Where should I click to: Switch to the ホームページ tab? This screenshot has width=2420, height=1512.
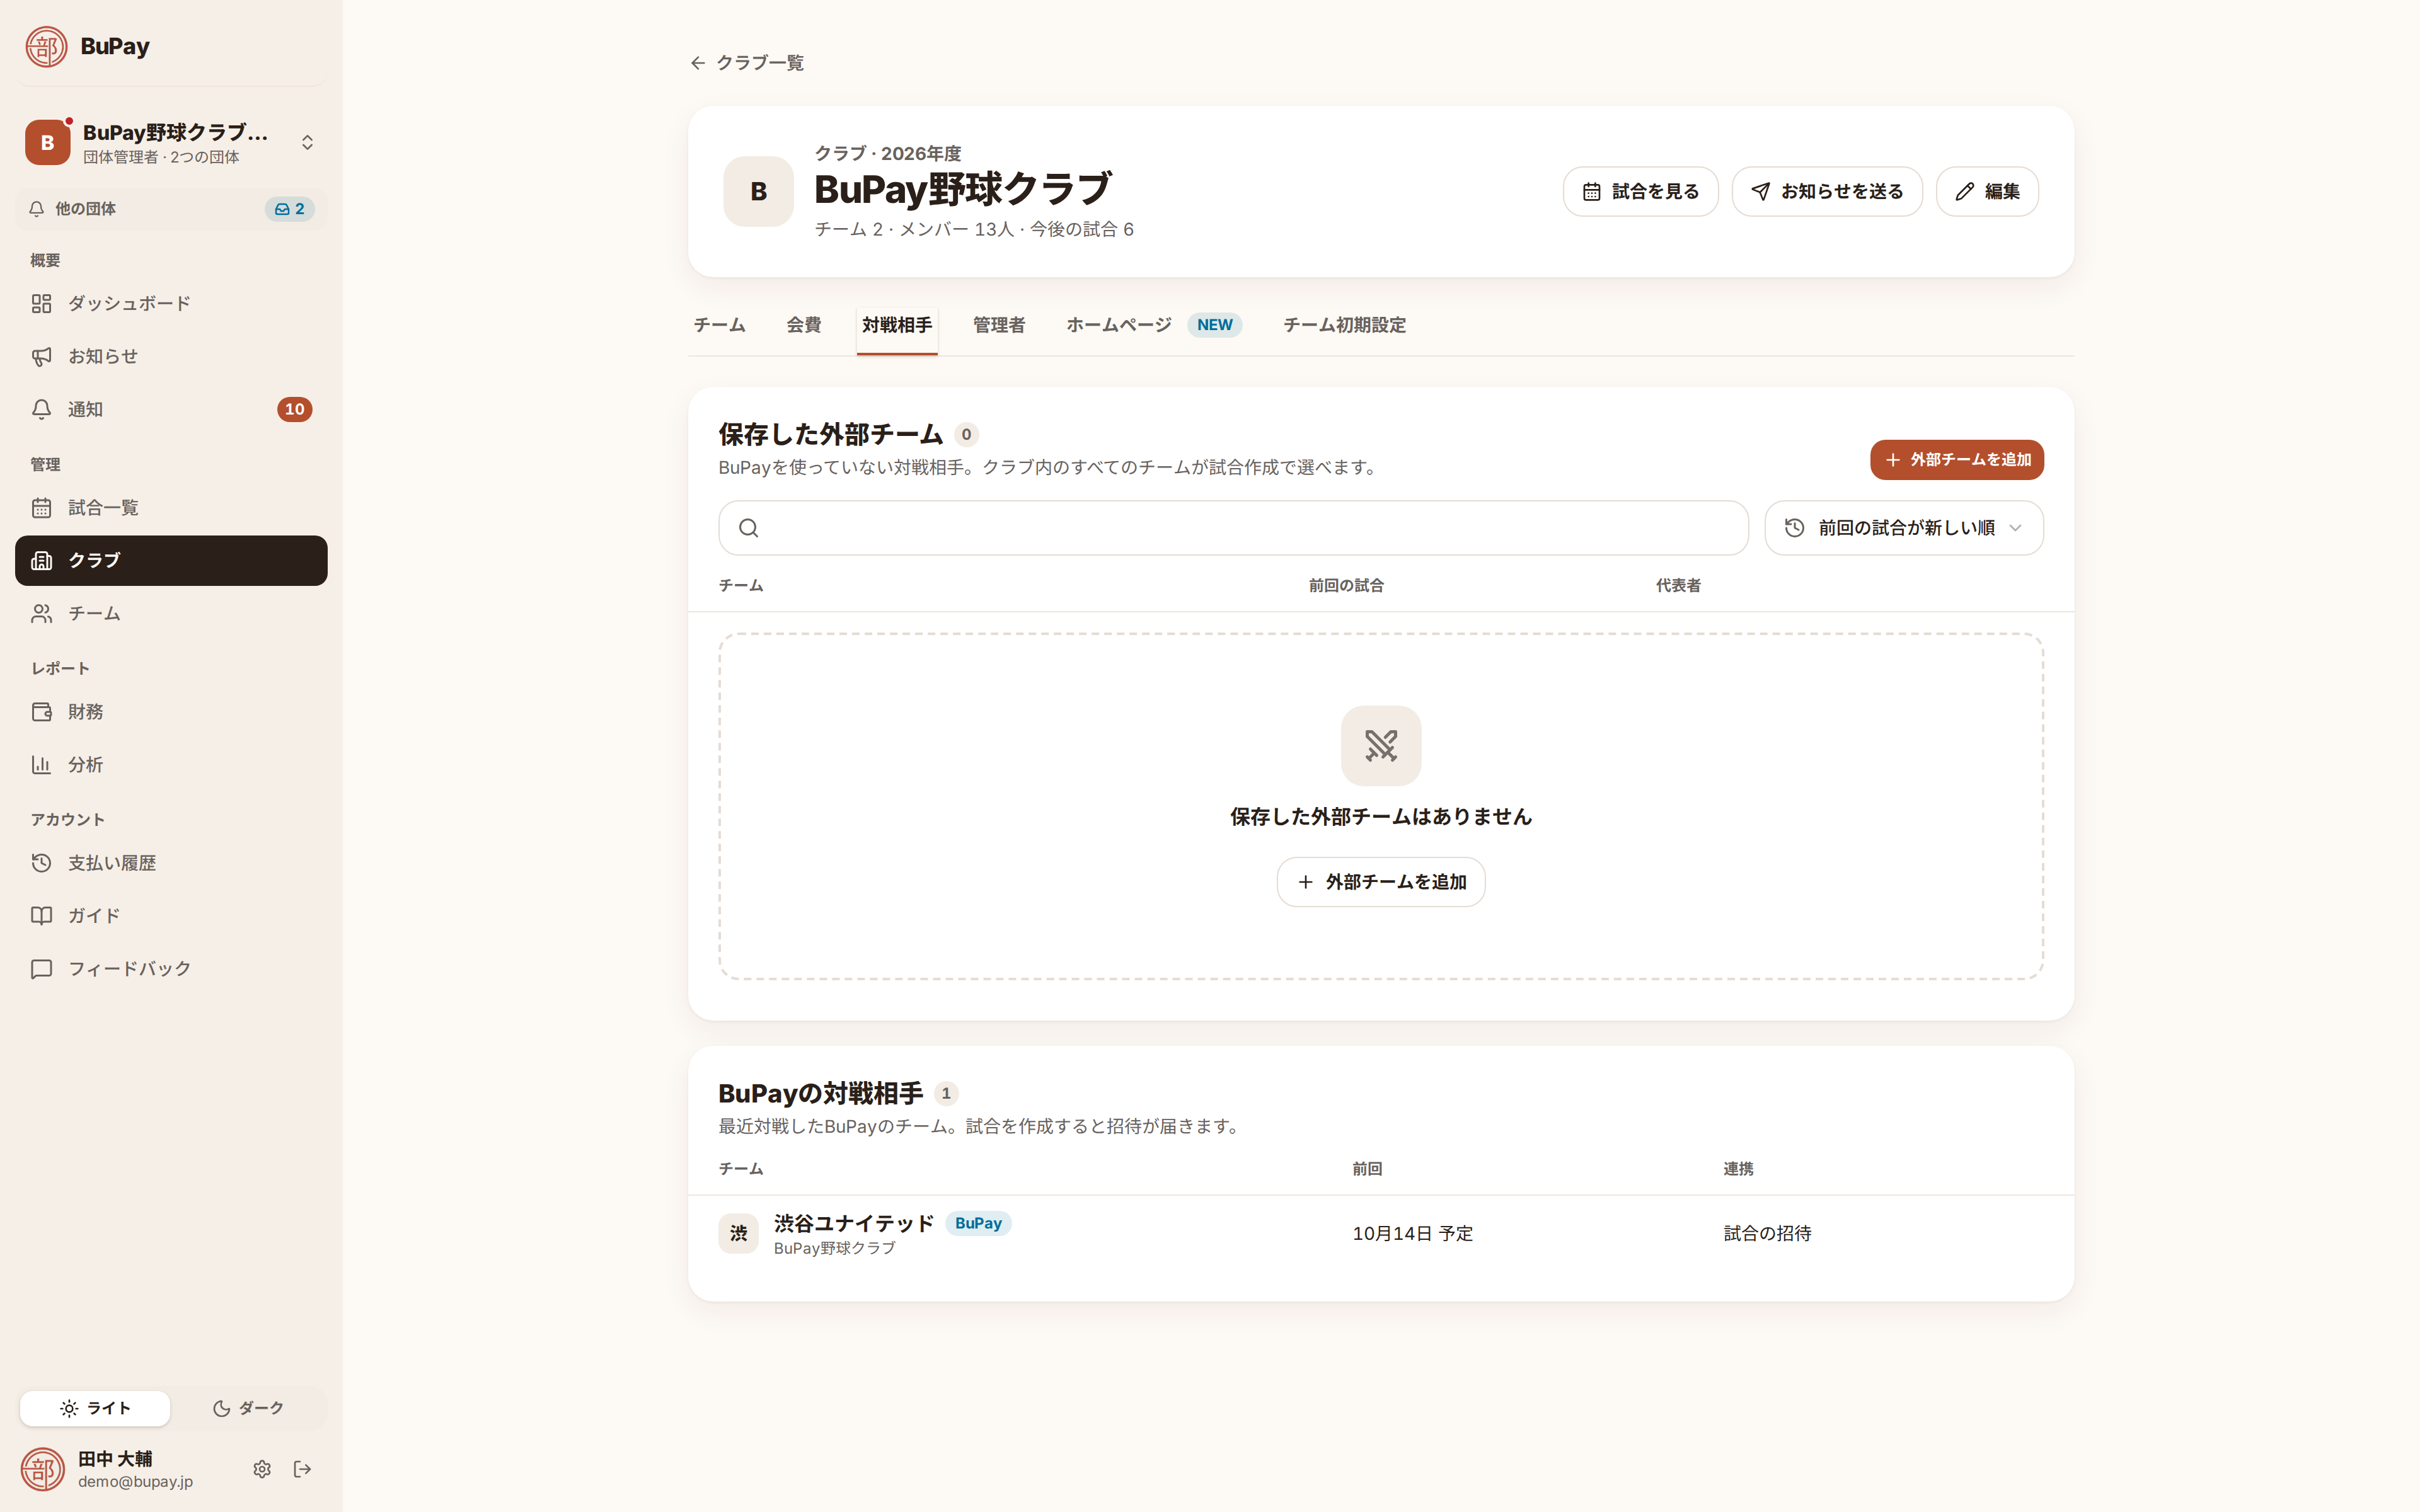click(x=1153, y=325)
